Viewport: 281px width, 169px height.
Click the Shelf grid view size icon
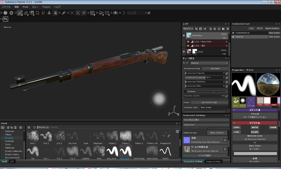(177, 131)
